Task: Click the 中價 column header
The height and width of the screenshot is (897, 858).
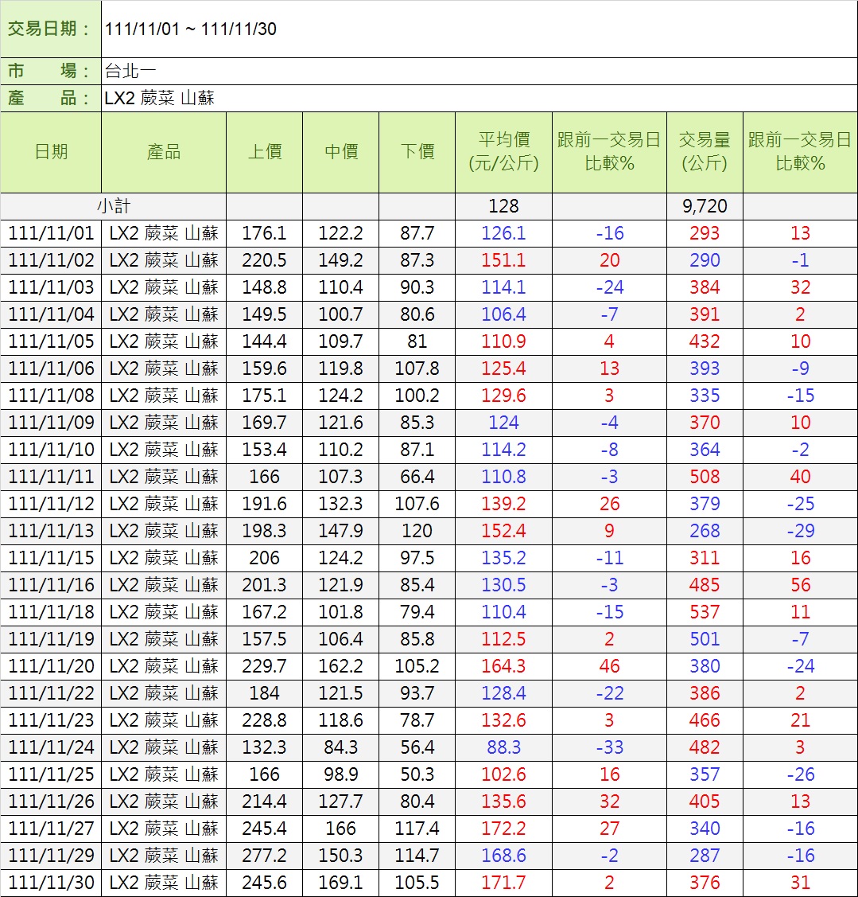Action: click(340, 152)
